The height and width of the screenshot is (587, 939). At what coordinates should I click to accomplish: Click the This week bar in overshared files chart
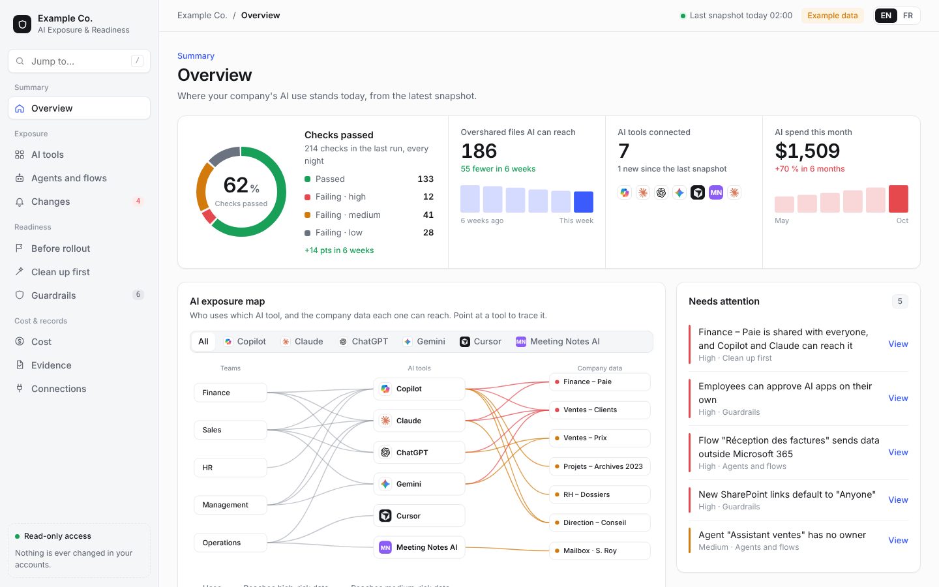[x=584, y=202]
